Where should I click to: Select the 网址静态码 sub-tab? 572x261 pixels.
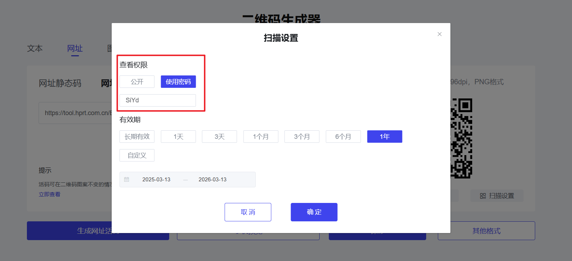coord(60,83)
